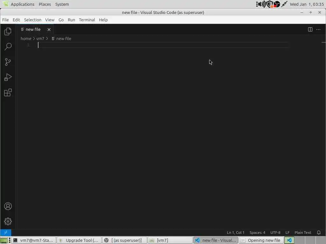The height and width of the screenshot is (244, 326).
Task: Open the Selection menu
Action: tap(33, 20)
